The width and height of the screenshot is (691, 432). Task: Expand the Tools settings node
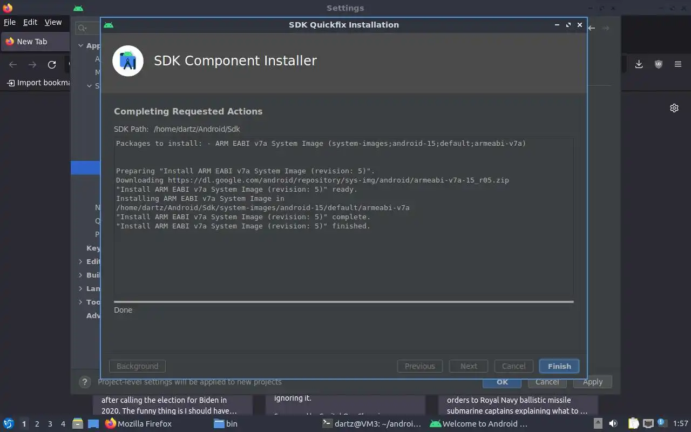point(81,302)
